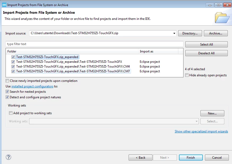Disable Search for nested projects

(7, 92)
